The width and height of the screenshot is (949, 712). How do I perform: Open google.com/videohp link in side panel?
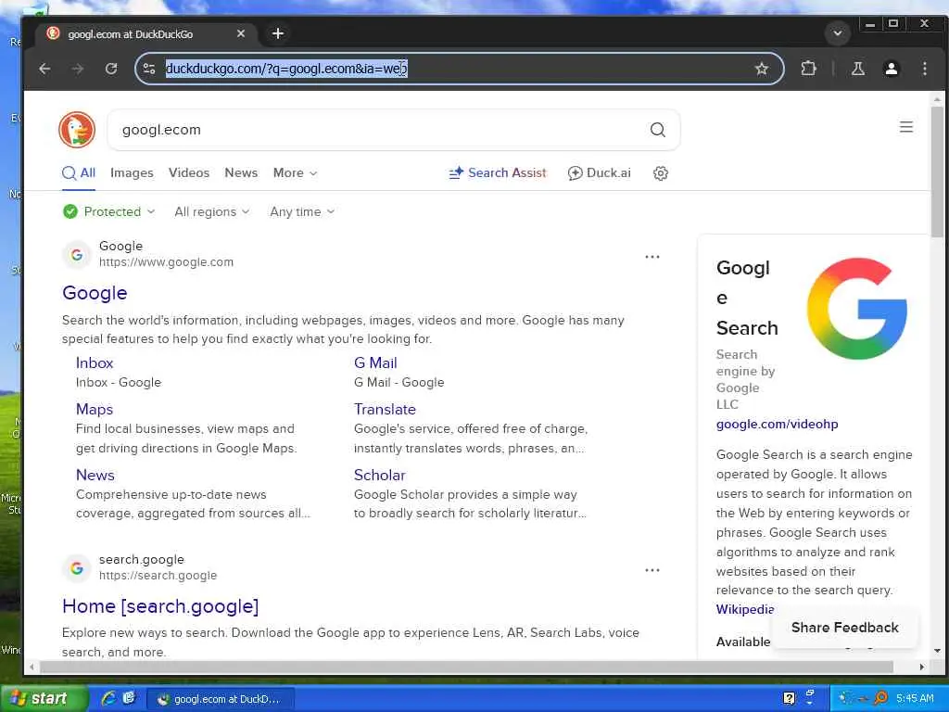point(778,424)
